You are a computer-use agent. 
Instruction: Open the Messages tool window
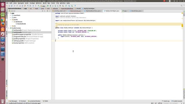click(x=13, y=101)
